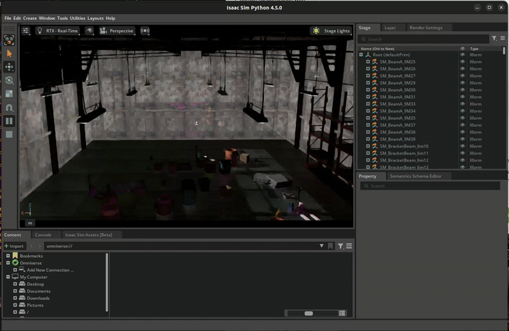Toggle the magnet Snap tool

coord(9,108)
